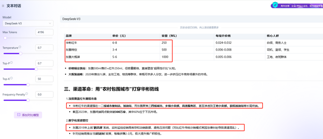Click the Temperature info icon
The image size is (323, 139).
tap(20, 47)
